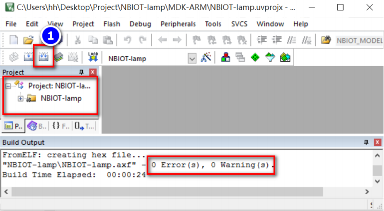Click the Build target icon
The height and width of the screenshot is (211, 384).
pos(28,57)
